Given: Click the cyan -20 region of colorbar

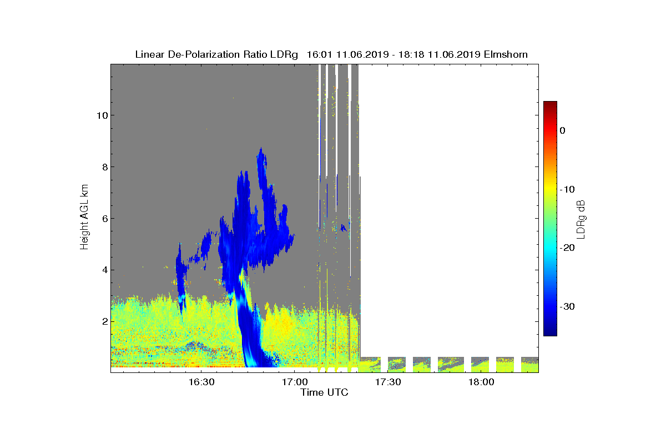Looking at the screenshot, I should 550,248.
